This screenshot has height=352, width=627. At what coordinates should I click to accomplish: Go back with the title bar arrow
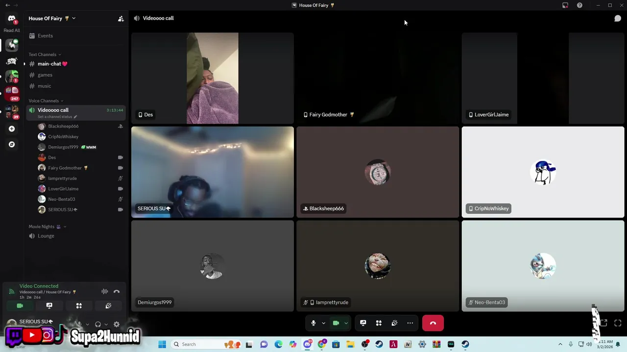pyautogui.click(x=7, y=5)
